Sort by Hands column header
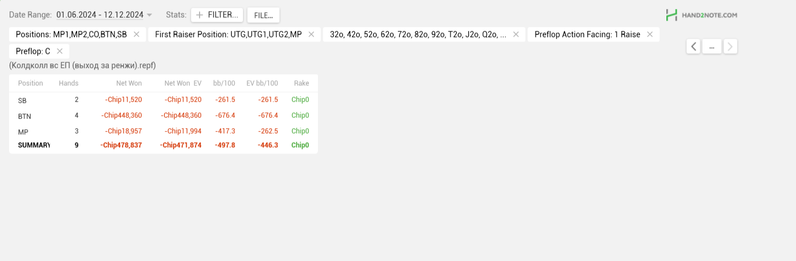 [x=69, y=83]
